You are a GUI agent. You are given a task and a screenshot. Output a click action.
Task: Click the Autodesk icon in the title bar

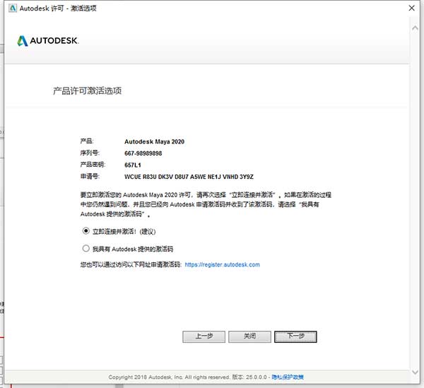click(12, 8)
